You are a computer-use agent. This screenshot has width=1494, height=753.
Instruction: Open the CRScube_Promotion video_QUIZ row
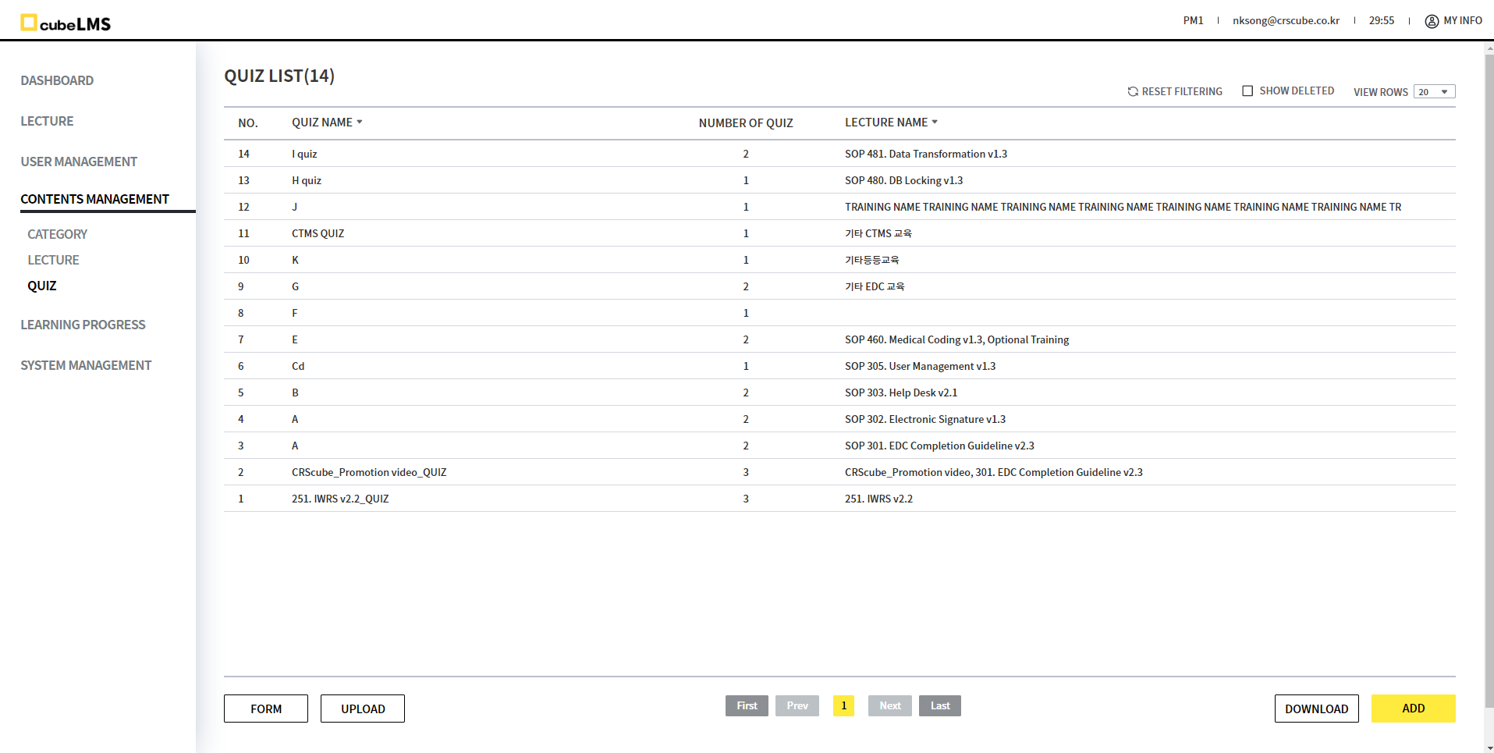pyautogui.click(x=369, y=472)
